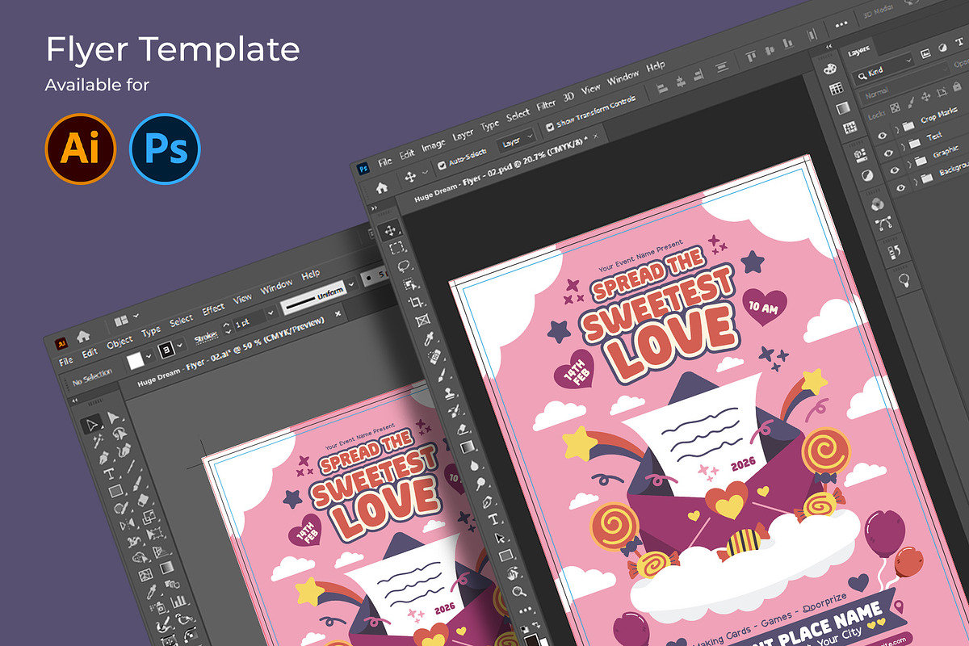Hide the Graphic layer group
969x646 pixels.
click(895, 170)
